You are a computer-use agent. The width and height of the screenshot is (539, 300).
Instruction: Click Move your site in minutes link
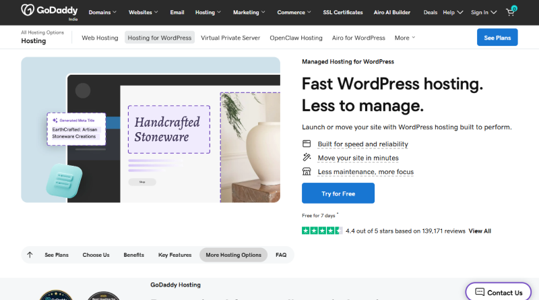pyautogui.click(x=358, y=158)
